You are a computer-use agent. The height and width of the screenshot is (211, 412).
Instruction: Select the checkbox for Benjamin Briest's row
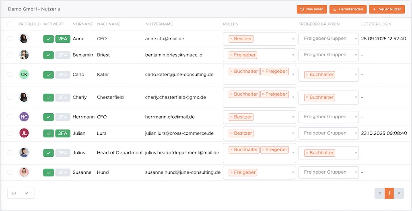pos(10,55)
